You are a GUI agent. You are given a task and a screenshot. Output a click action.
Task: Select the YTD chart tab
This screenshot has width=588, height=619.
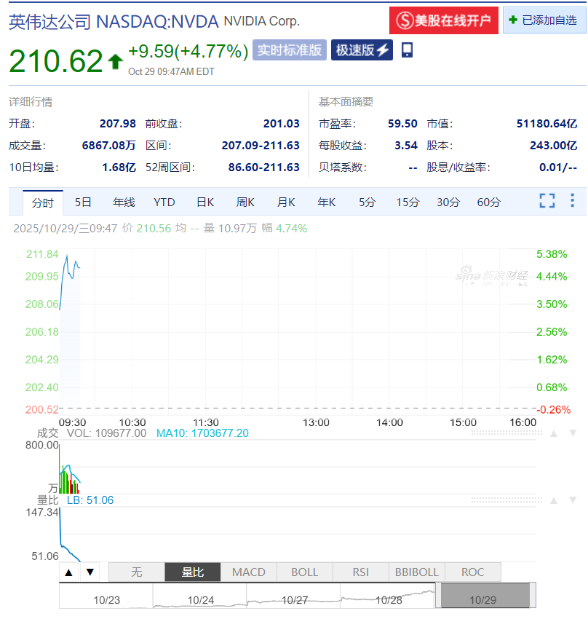164,202
